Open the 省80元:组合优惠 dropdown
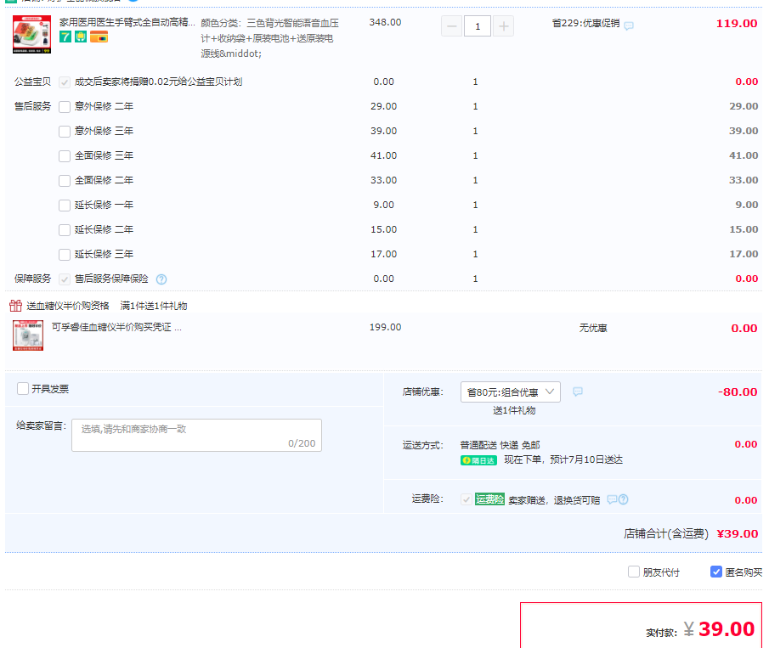 point(510,392)
